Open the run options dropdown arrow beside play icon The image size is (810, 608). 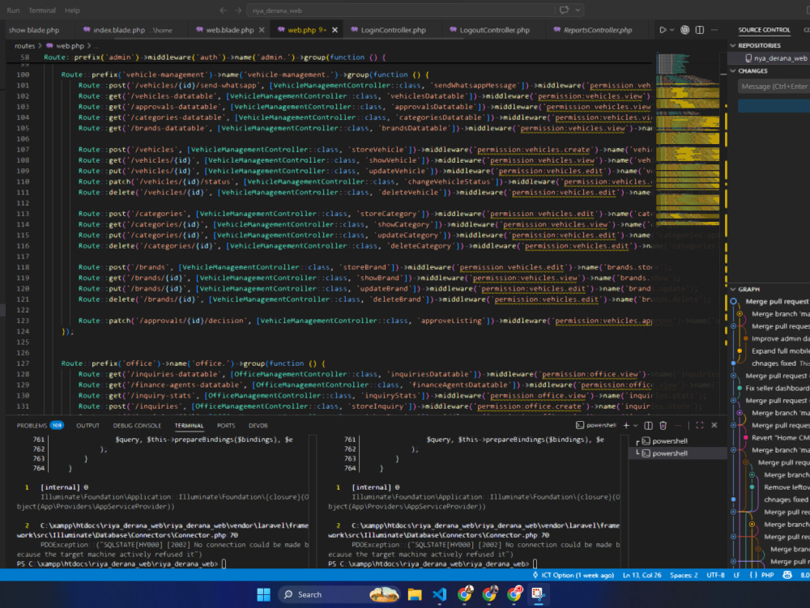point(671,30)
